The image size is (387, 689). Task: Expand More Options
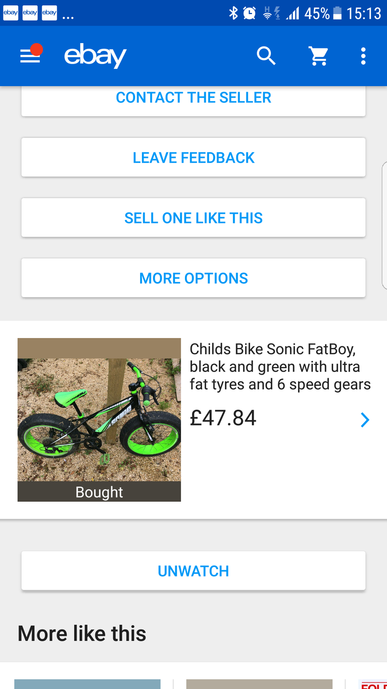pyautogui.click(x=193, y=278)
